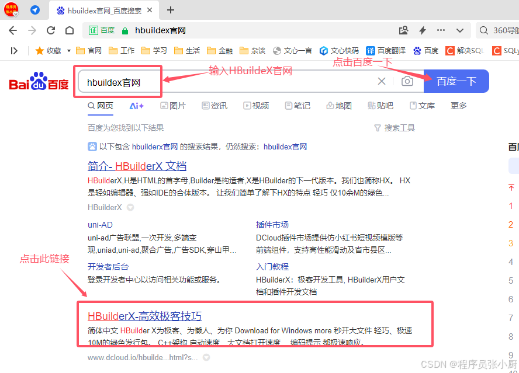Open the 工作 bookmark folder
Image resolution: width=519 pixels, height=373 pixels.
[122, 51]
